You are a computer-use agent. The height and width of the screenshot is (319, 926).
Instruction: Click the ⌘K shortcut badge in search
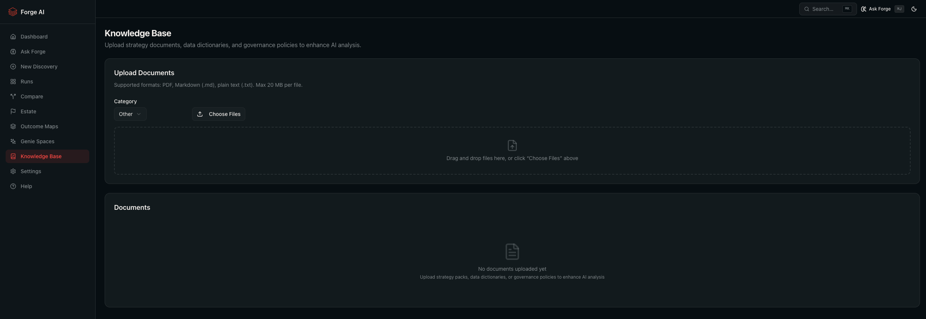(x=847, y=9)
